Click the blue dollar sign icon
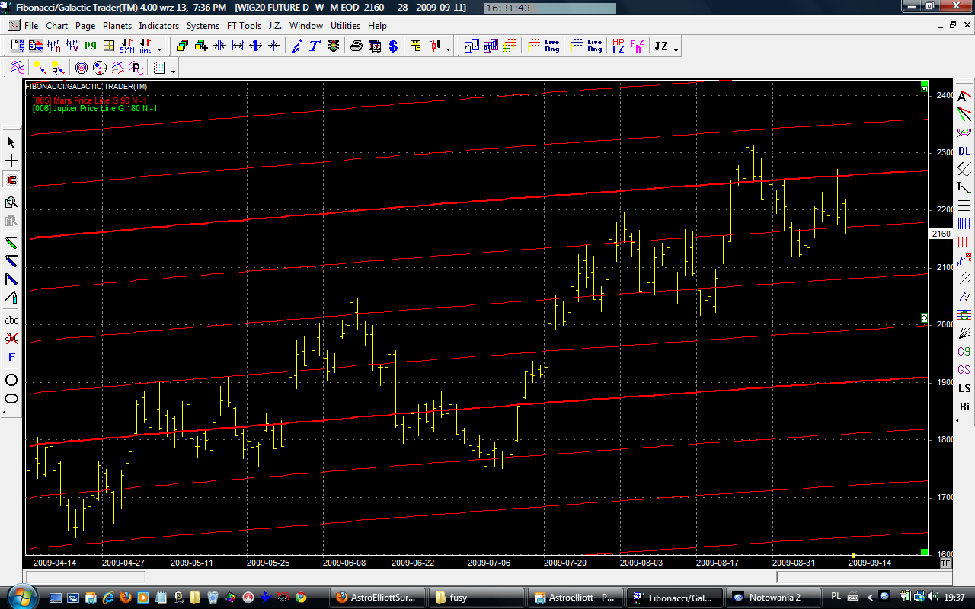Viewport: 975px width, 609px height. 393,46
